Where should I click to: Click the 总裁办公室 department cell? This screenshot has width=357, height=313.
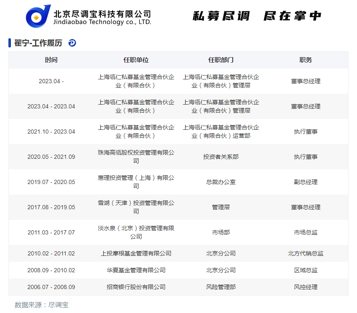point(221,182)
